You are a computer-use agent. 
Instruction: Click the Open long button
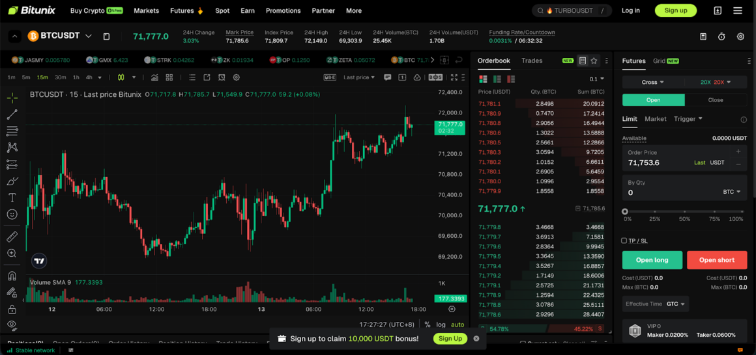pos(652,260)
